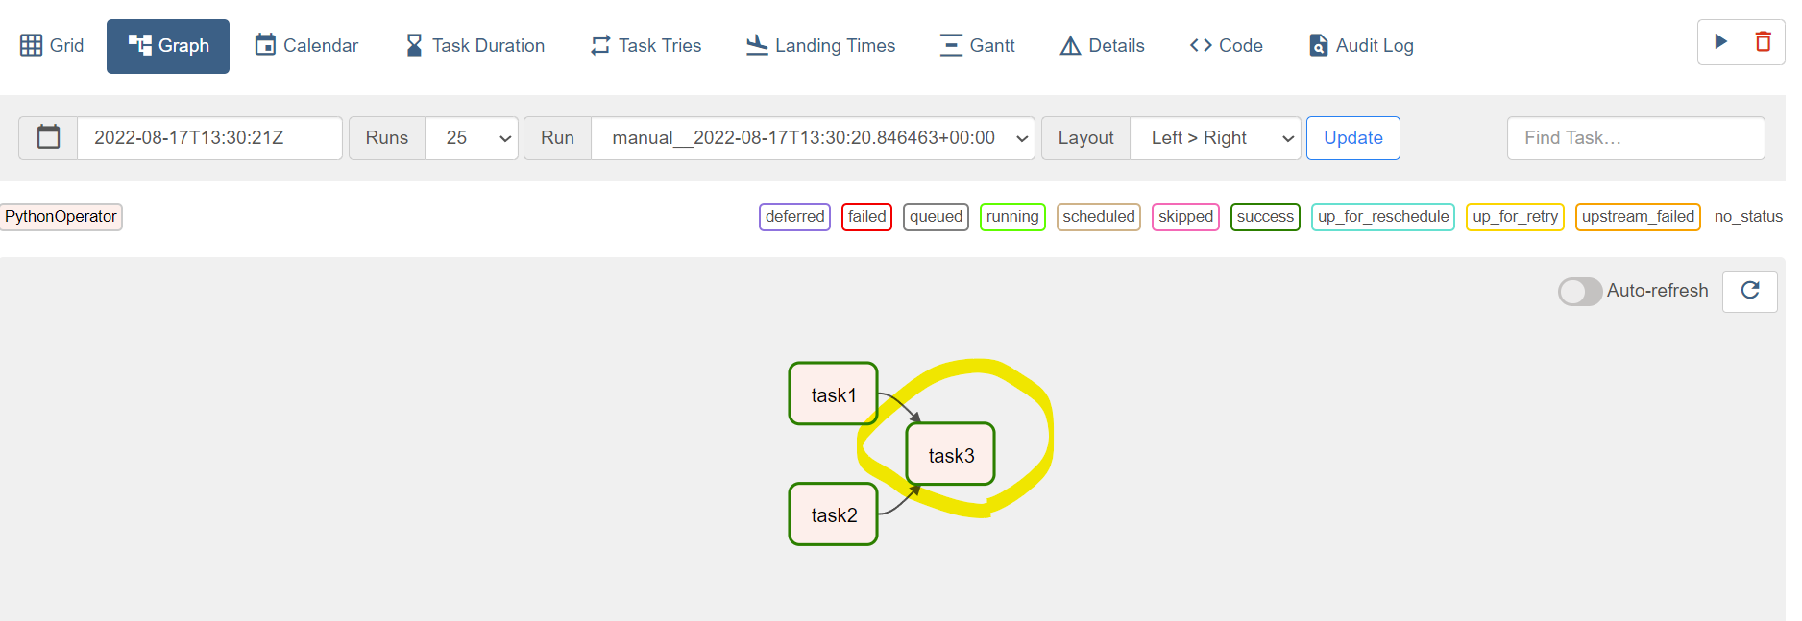Click the queued status legend

click(936, 217)
